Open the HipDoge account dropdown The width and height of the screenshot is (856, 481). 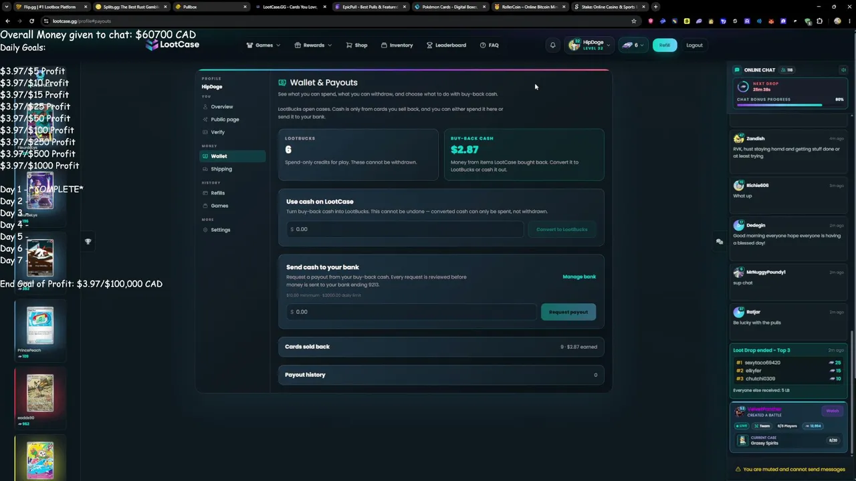(589, 45)
